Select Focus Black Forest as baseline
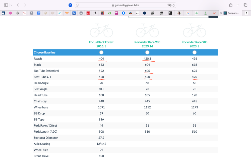 [101, 53]
